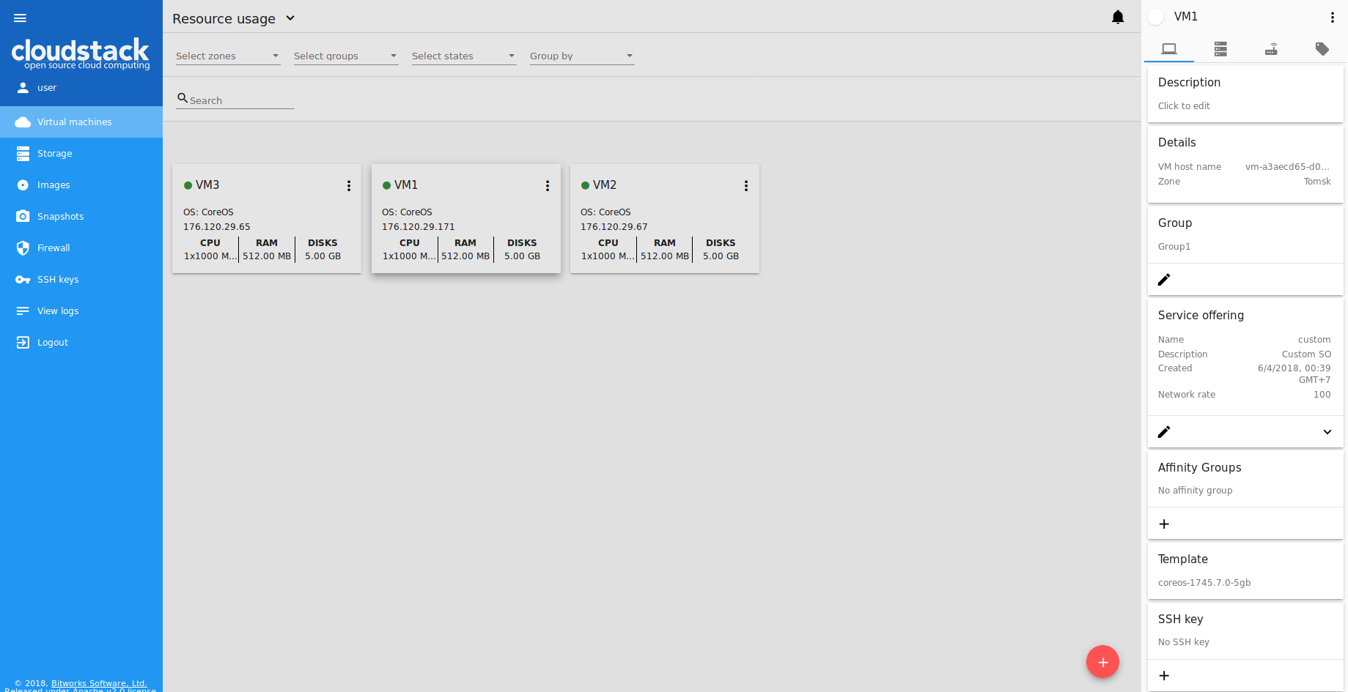Click the notifications bell icon
This screenshot has width=1348, height=692.
[x=1117, y=18]
